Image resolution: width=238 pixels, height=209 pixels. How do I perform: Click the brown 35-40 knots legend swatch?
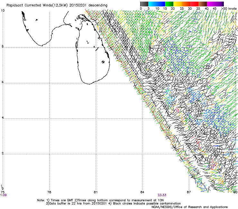[x=203, y=4]
